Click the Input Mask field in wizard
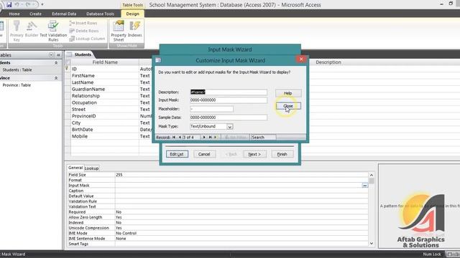 [229, 100]
